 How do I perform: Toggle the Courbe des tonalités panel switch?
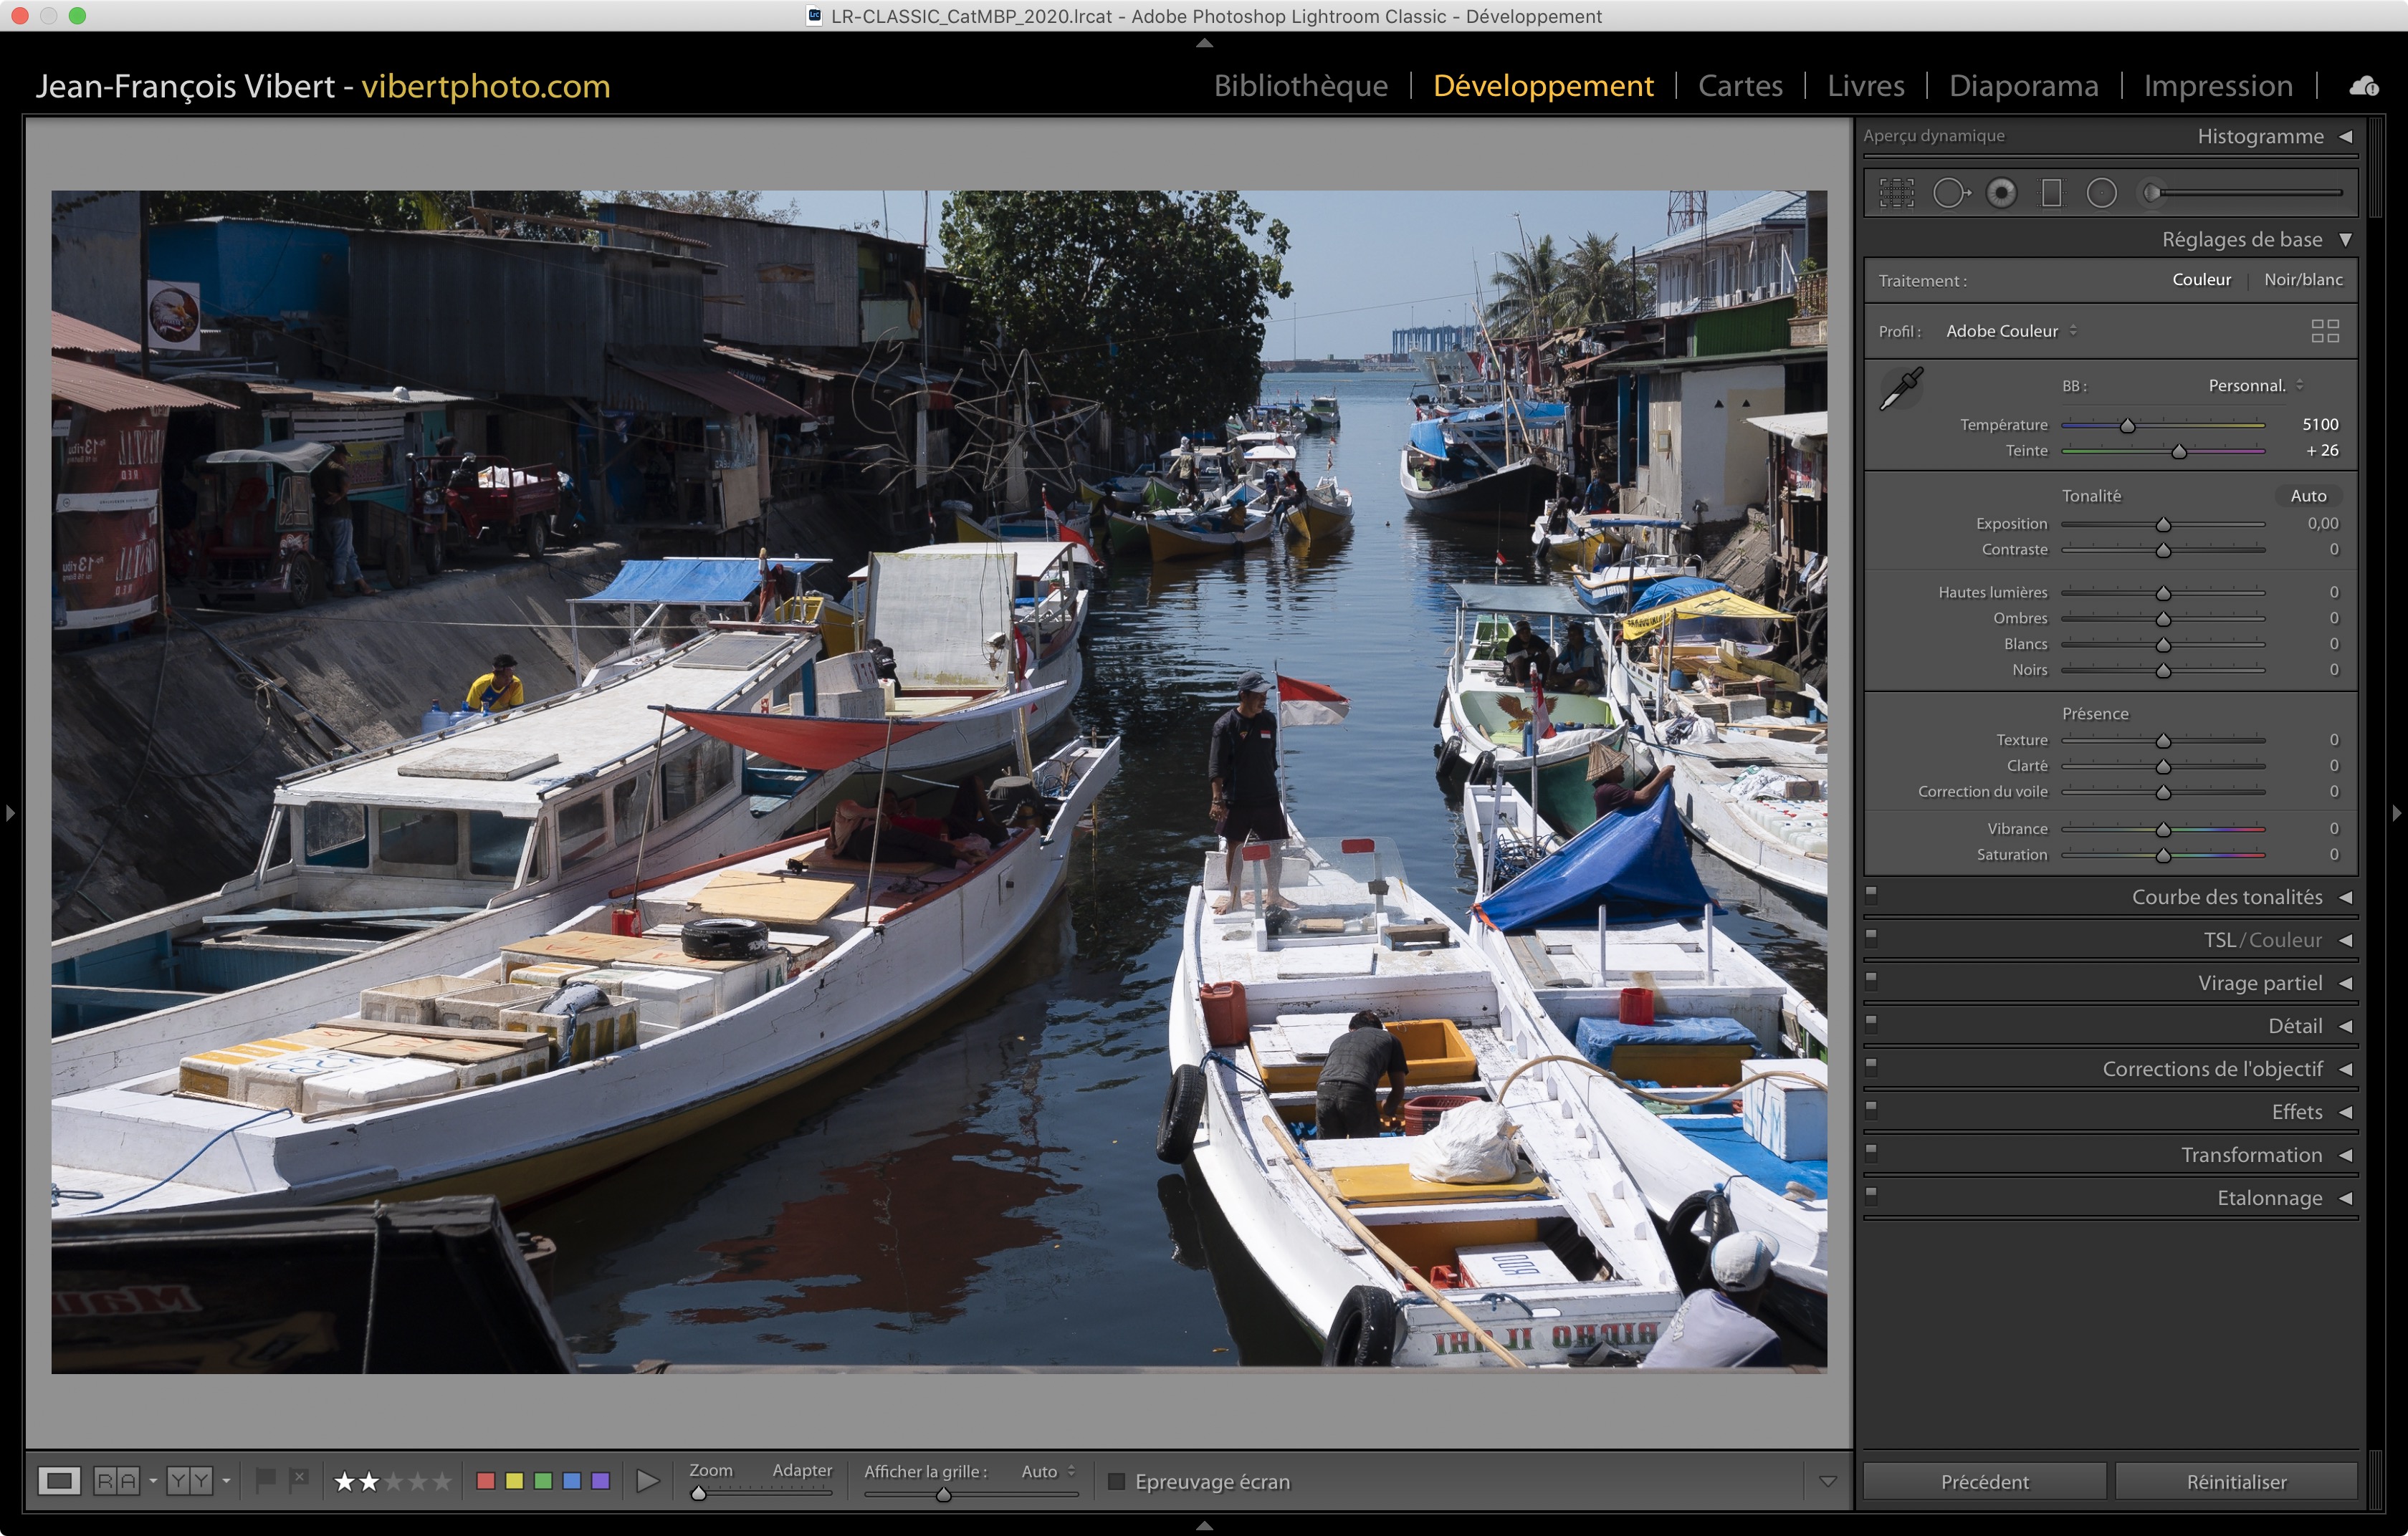click(1871, 894)
